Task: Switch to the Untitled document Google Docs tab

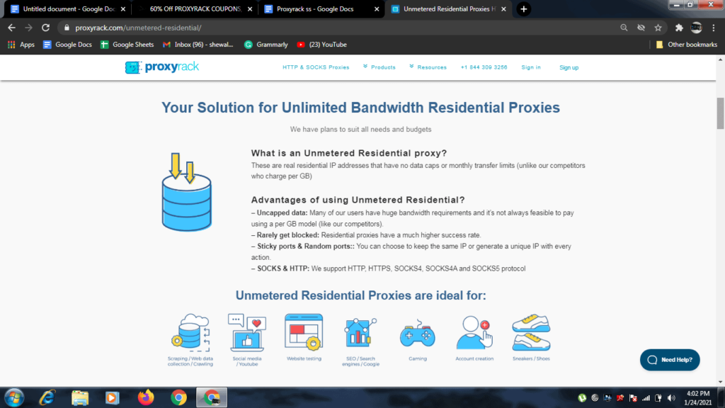Action: coord(67,8)
